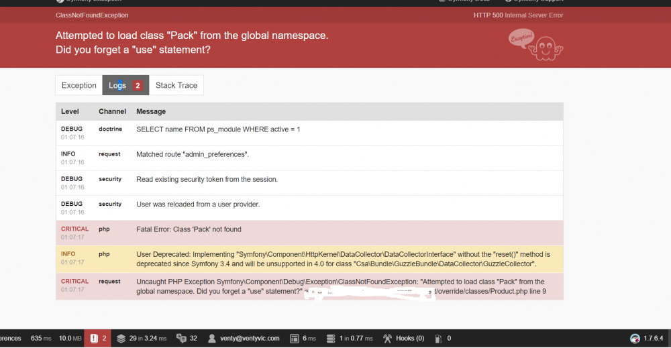This screenshot has height=348, width=671.
Task: Click the 10.0 MB memory entry in toolbar
Action: (70, 339)
